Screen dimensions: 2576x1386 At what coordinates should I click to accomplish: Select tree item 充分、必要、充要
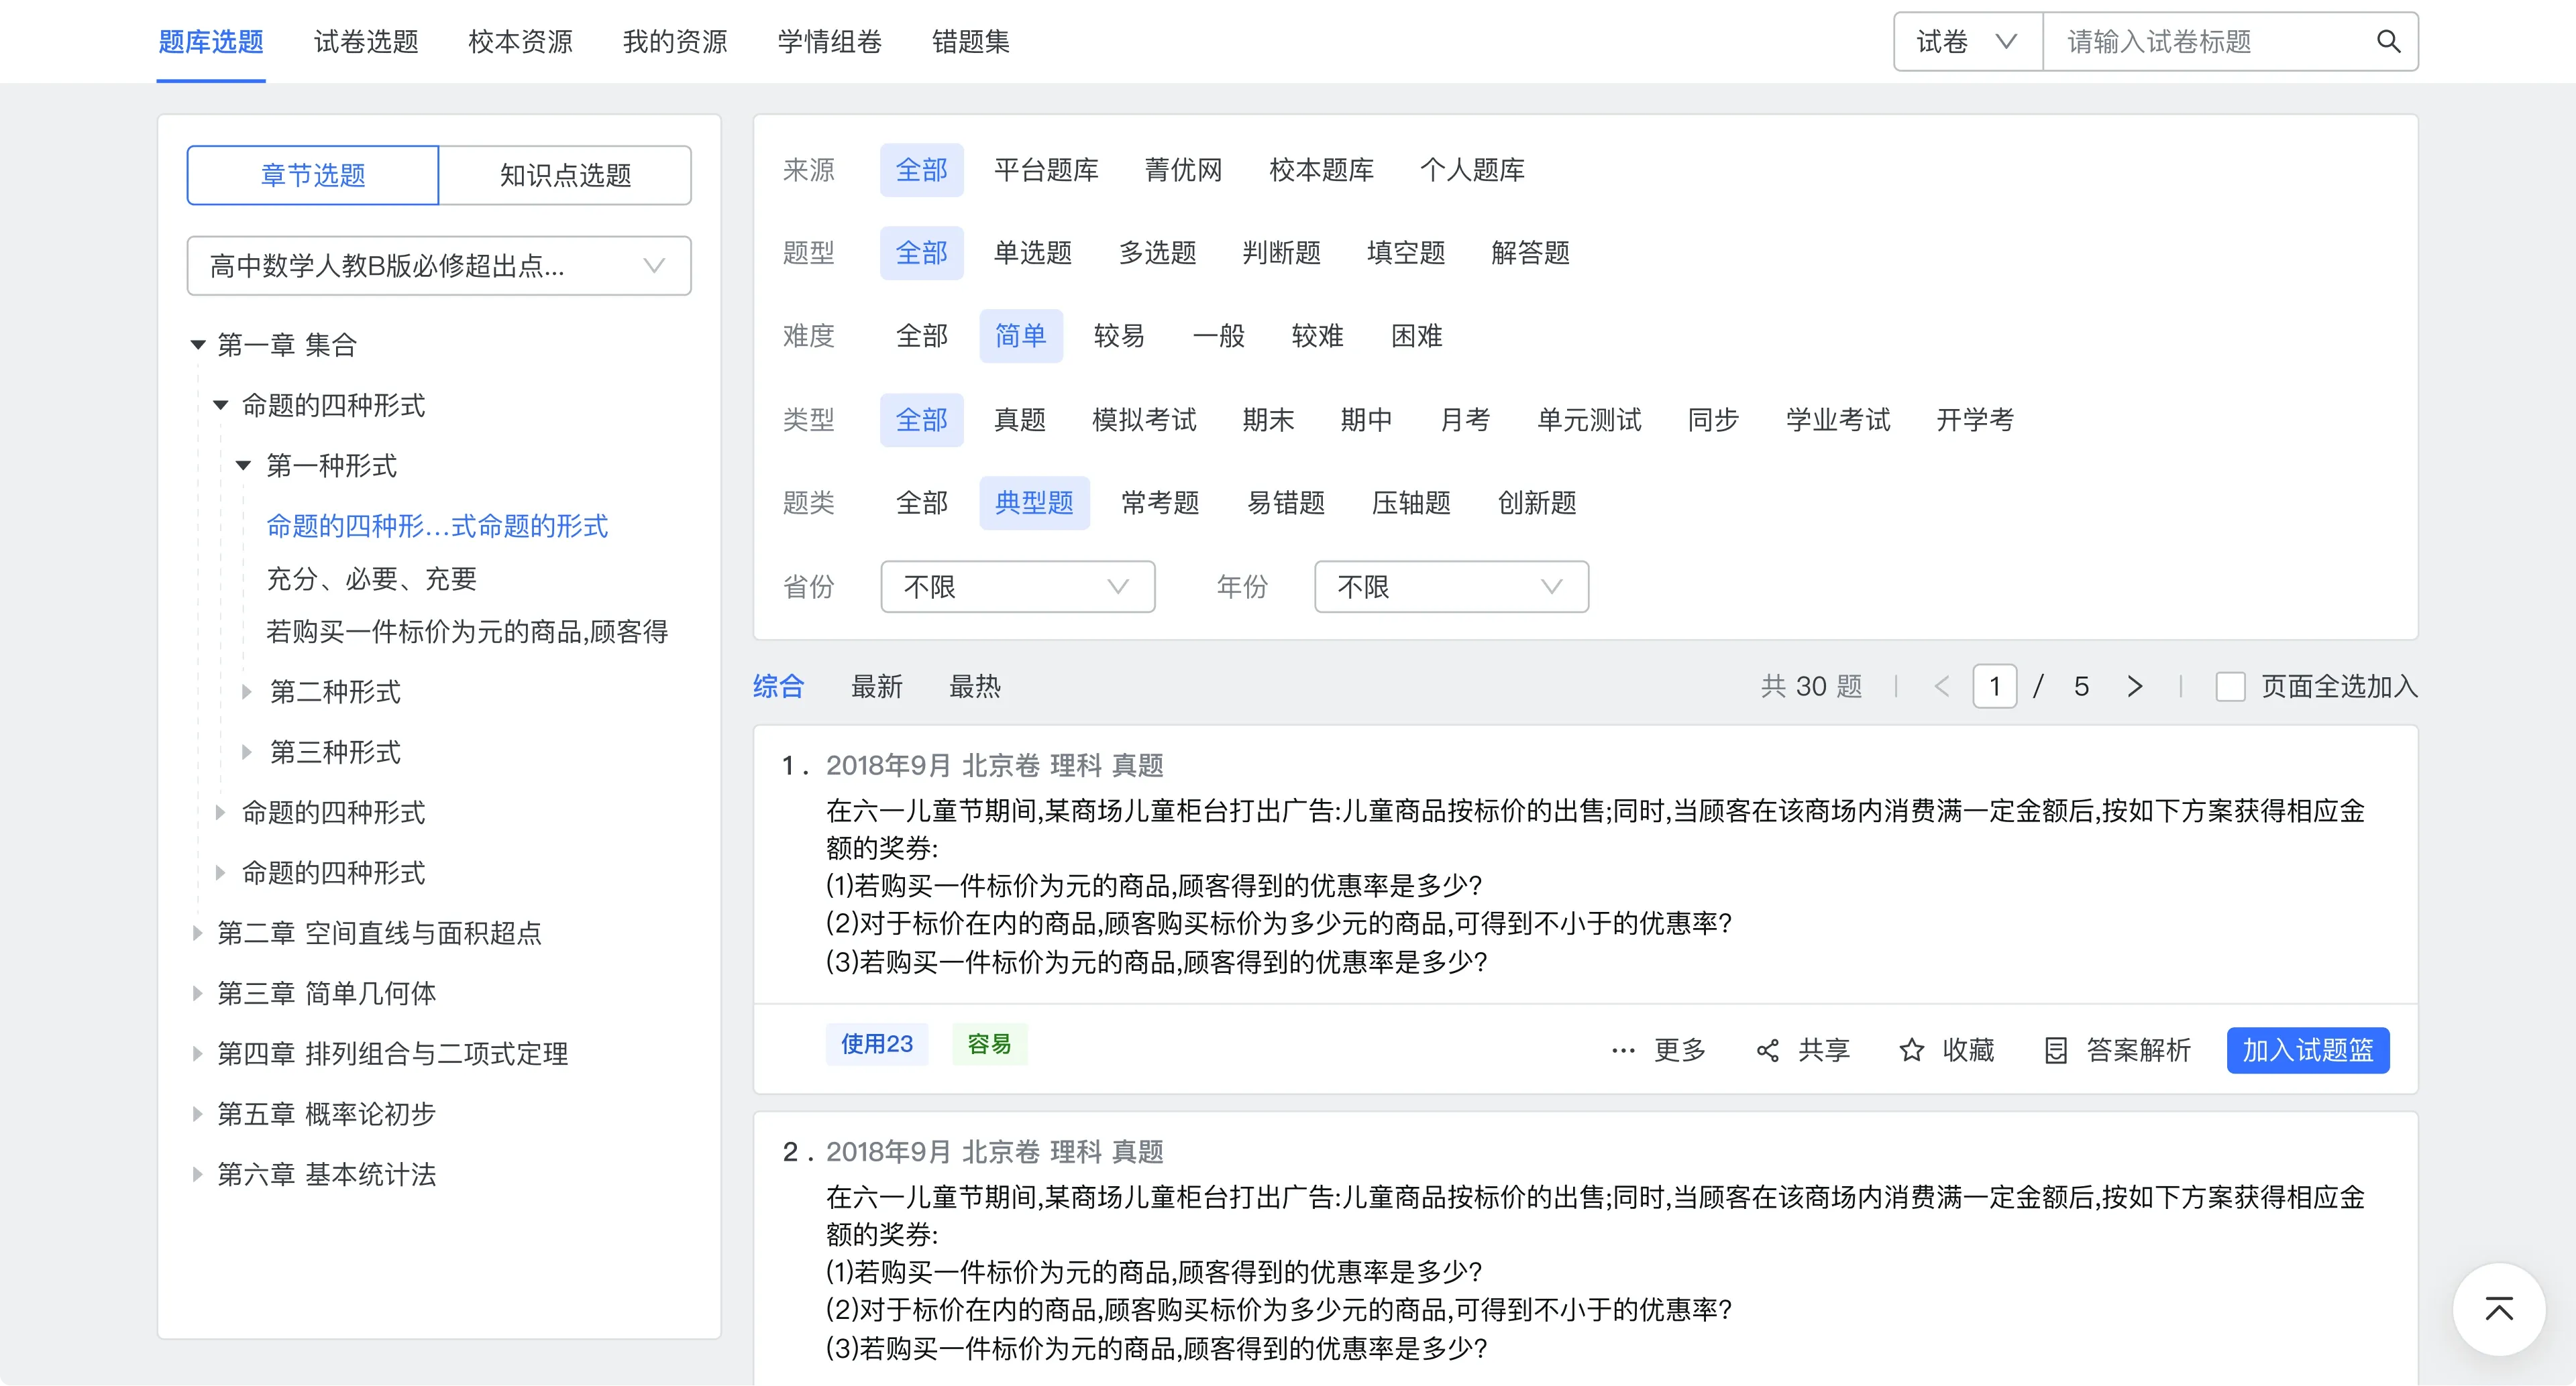371,579
